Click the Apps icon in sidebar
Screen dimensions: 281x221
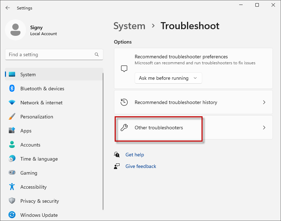(12, 130)
